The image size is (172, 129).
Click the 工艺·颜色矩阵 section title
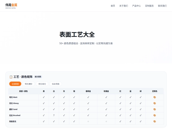point(23,77)
